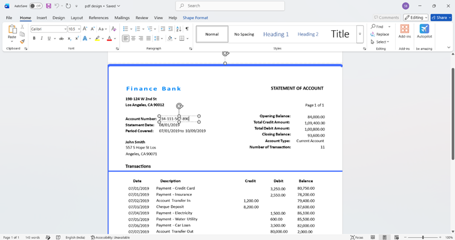The height and width of the screenshot is (240, 455).
Task: Apply bold formatting with the B icon
Action: [x=34, y=38]
